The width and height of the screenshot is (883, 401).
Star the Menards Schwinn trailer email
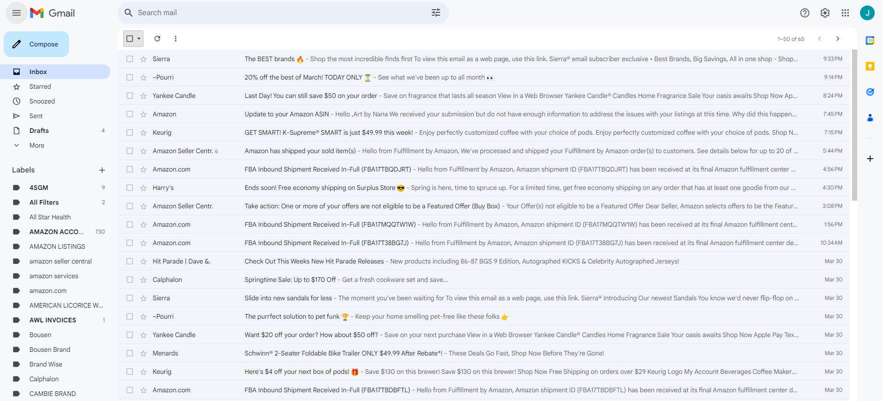click(143, 353)
